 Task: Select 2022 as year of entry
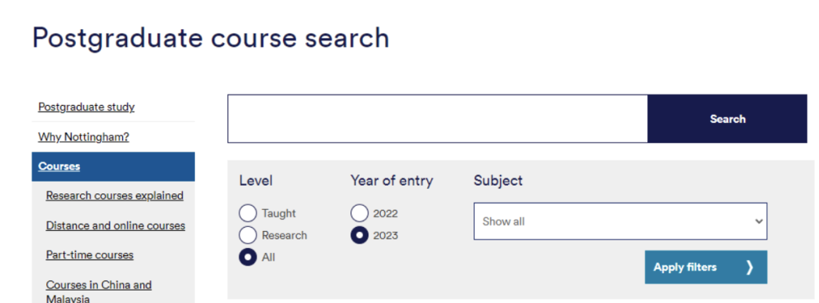click(x=360, y=213)
